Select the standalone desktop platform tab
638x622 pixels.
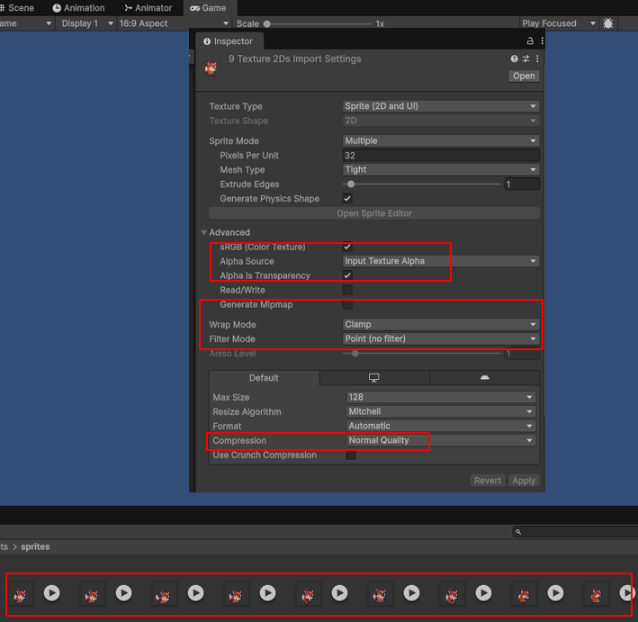pyautogui.click(x=374, y=378)
